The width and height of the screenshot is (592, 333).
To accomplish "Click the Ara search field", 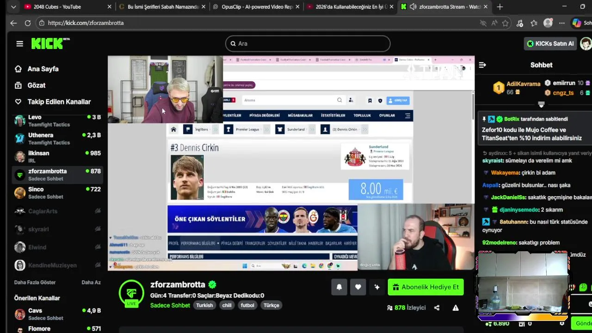I will (308, 43).
